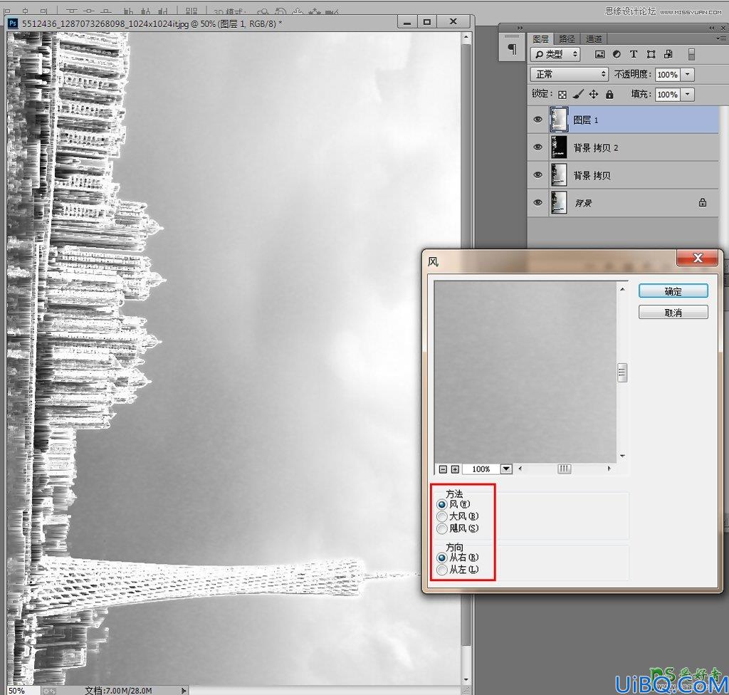Click inside the Wind filter preview image
Image resolution: width=729 pixels, height=695 pixels.
[x=525, y=372]
